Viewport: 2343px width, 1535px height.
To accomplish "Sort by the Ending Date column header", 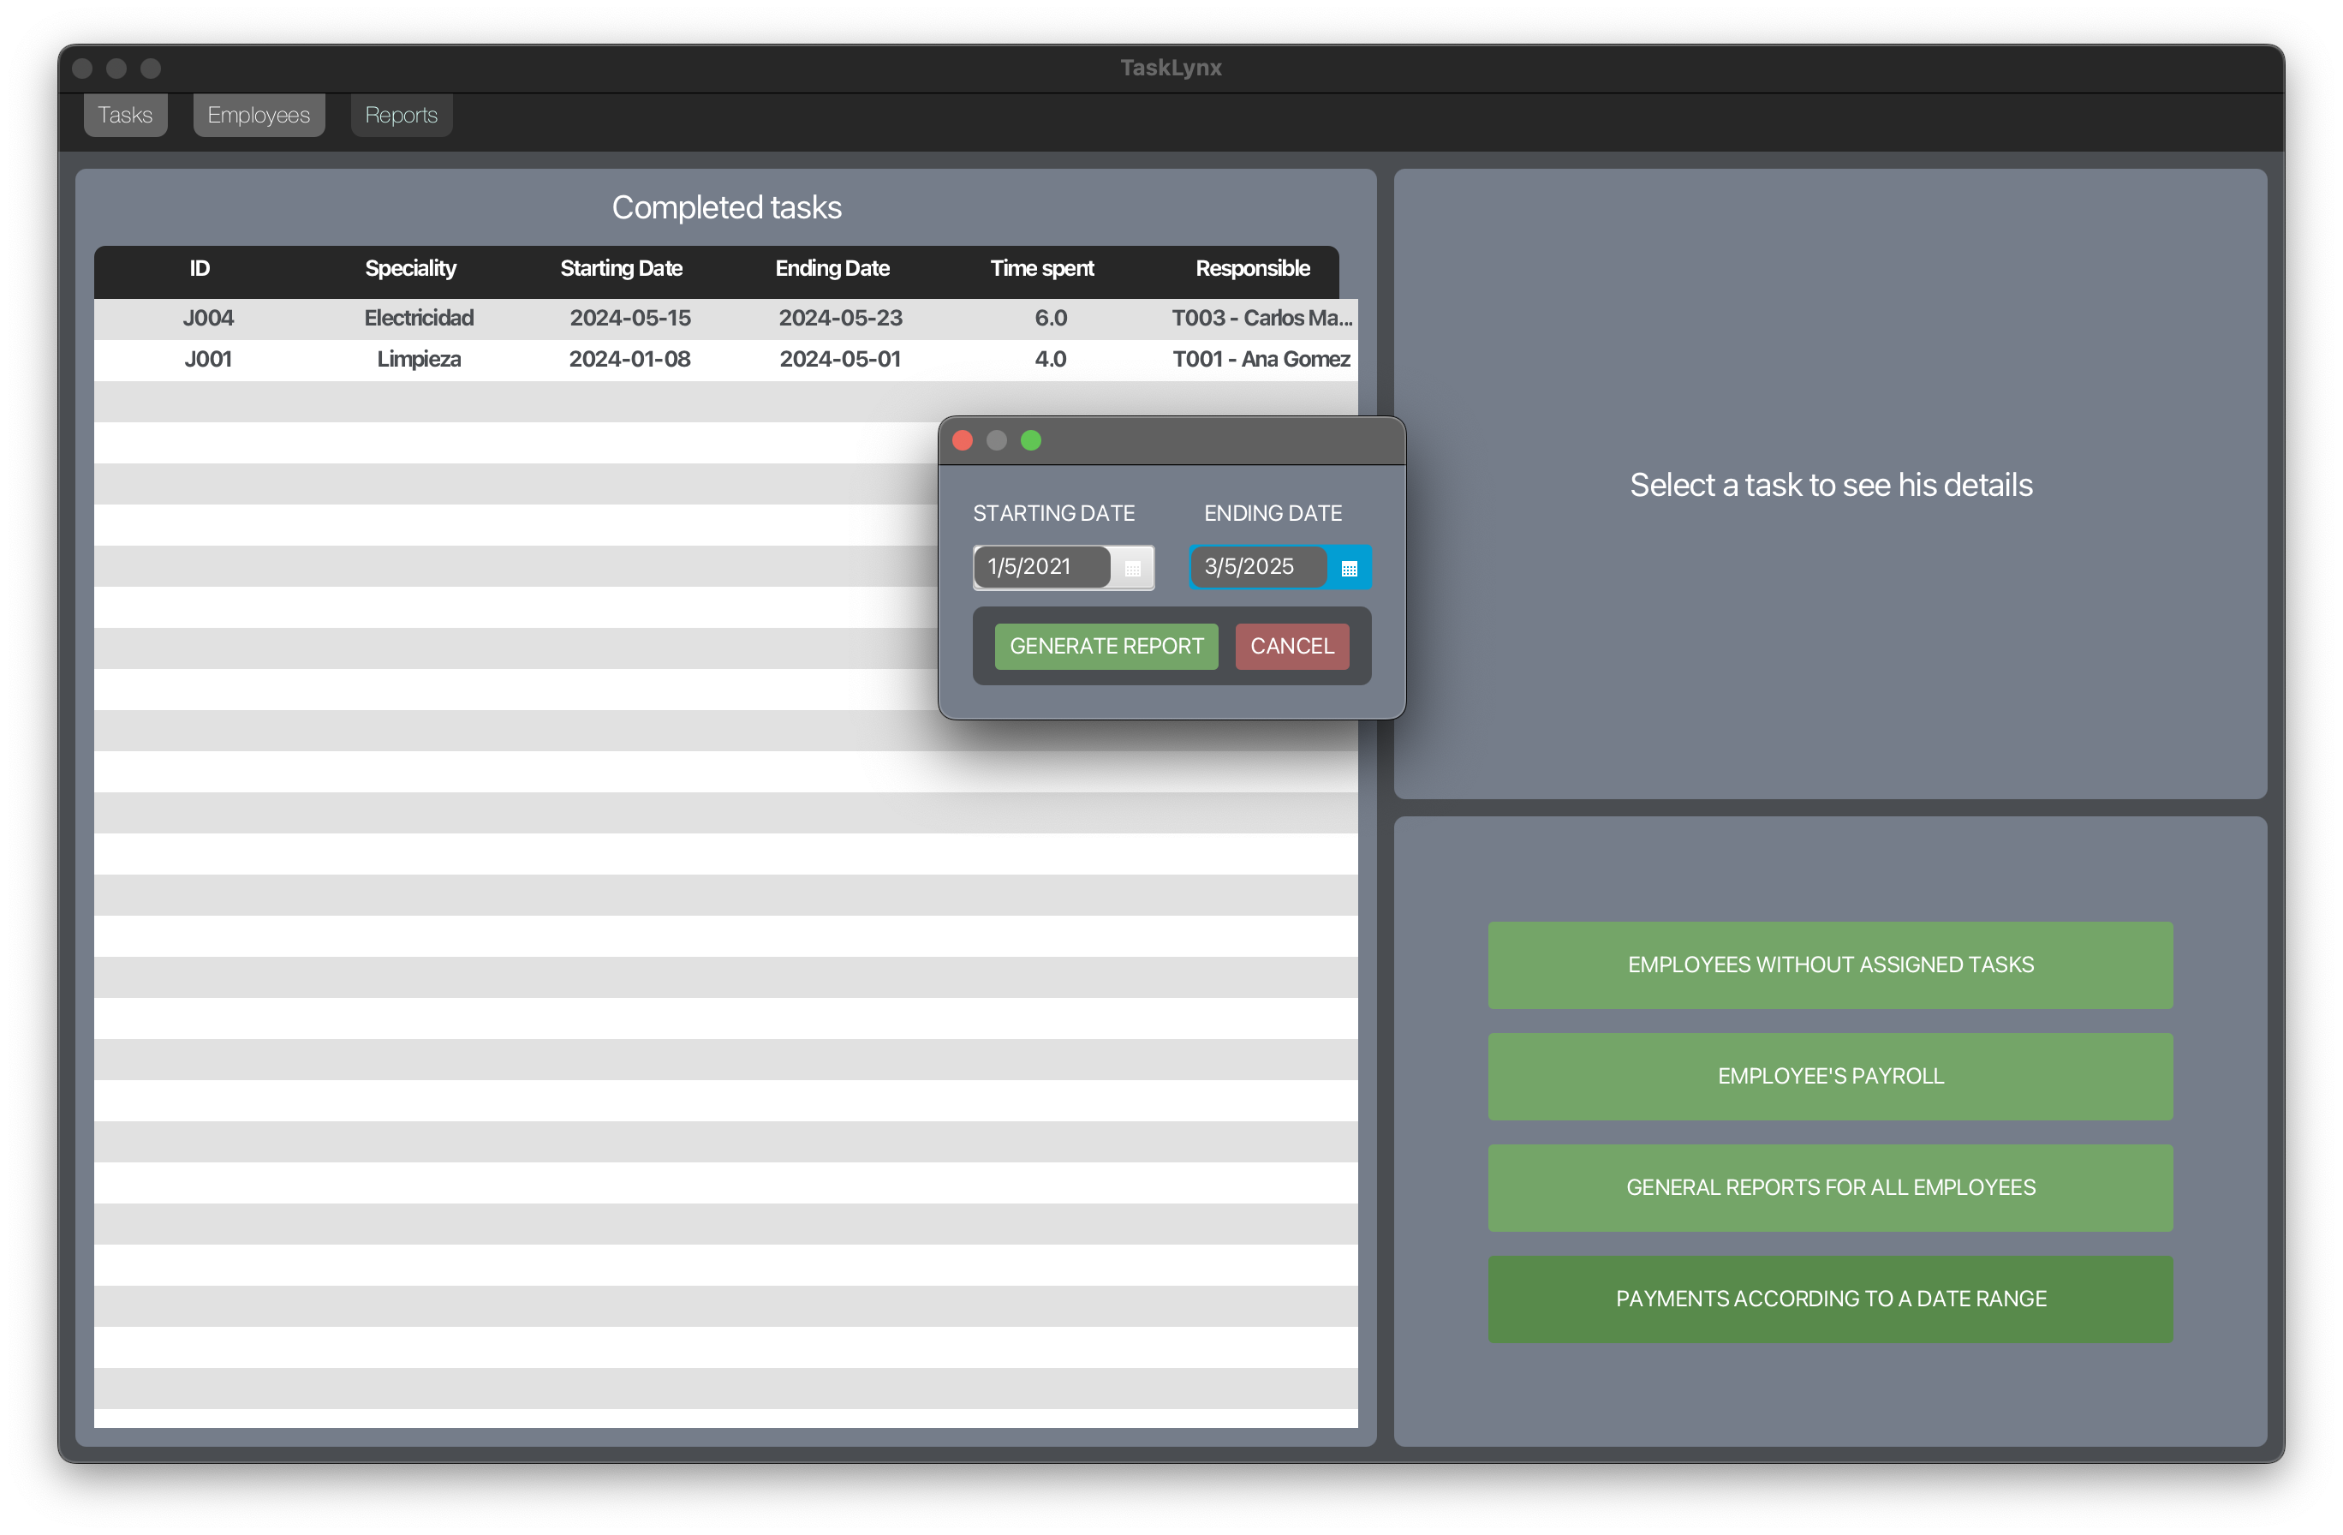I will [x=832, y=269].
